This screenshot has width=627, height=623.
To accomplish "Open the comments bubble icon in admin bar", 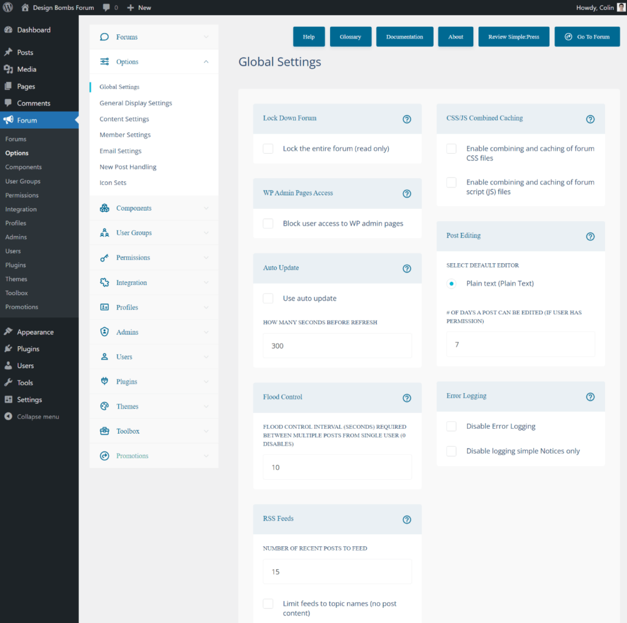I will (107, 7).
